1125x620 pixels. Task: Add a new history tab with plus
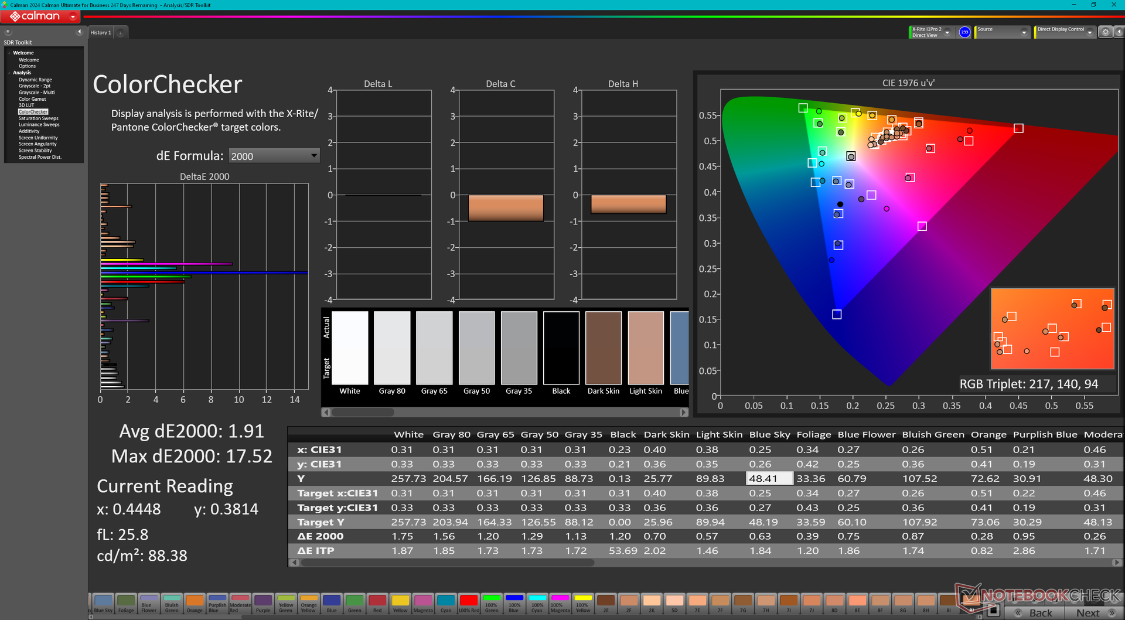click(x=121, y=33)
